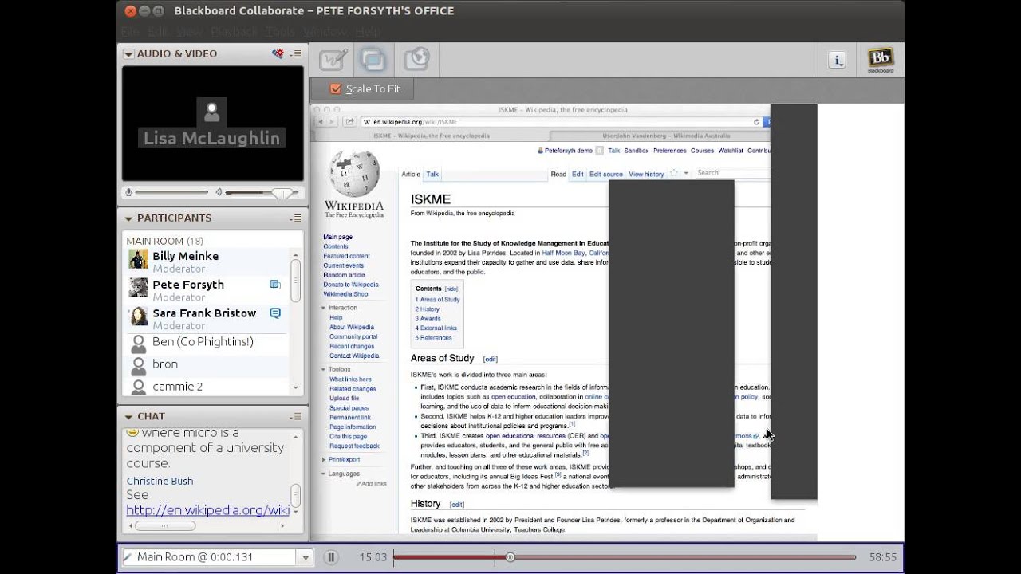This screenshot has width=1021, height=574.
Task: Open the Wikipedia Edit source tab
Action: [x=606, y=174]
